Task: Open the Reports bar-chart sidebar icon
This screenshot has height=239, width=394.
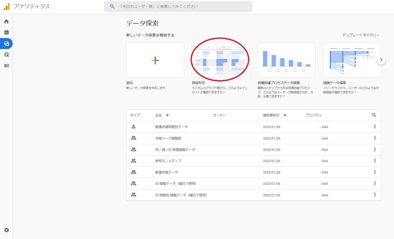Action: click(6, 32)
